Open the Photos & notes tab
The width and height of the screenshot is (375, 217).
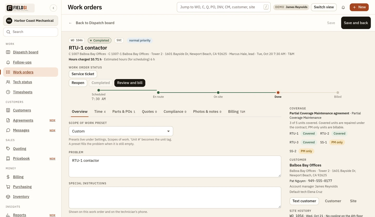[x=207, y=111]
